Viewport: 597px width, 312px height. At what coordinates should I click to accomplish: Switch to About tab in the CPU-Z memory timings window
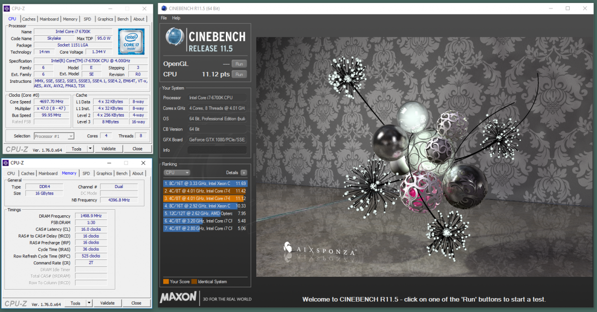click(x=138, y=174)
